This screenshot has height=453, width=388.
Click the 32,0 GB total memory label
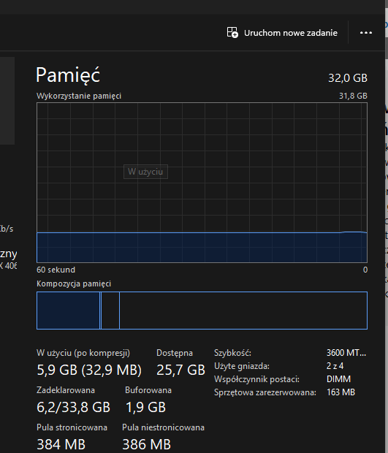coord(348,78)
